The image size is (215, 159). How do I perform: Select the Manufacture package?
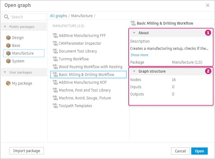[x=24, y=53]
